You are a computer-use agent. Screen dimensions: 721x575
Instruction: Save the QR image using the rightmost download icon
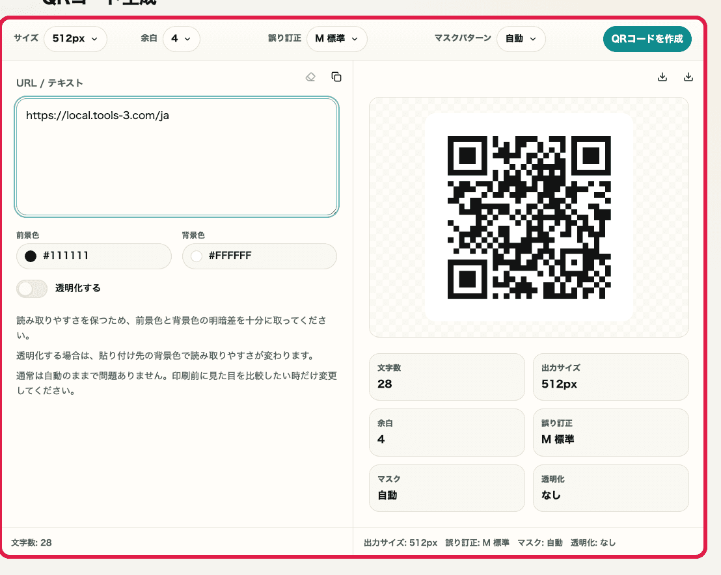coord(688,76)
